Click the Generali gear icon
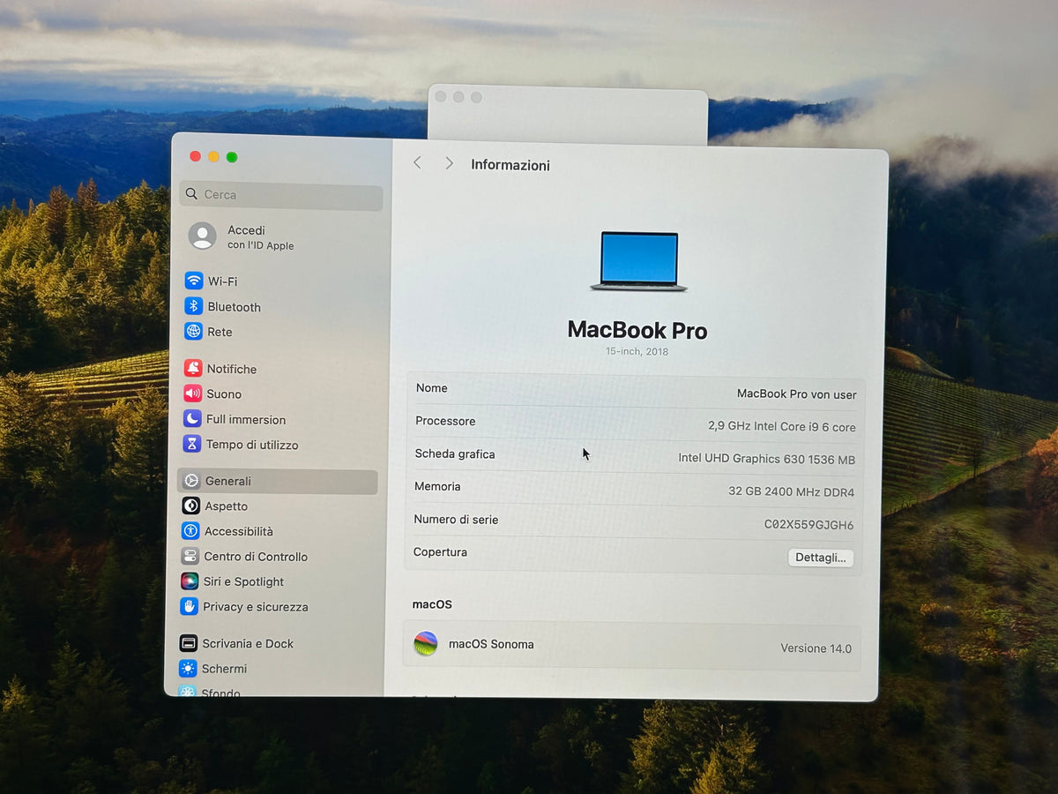Viewport: 1058px width, 794px height. (191, 481)
